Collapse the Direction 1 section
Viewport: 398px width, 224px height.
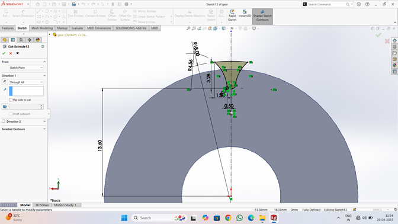tap(44, 76)
